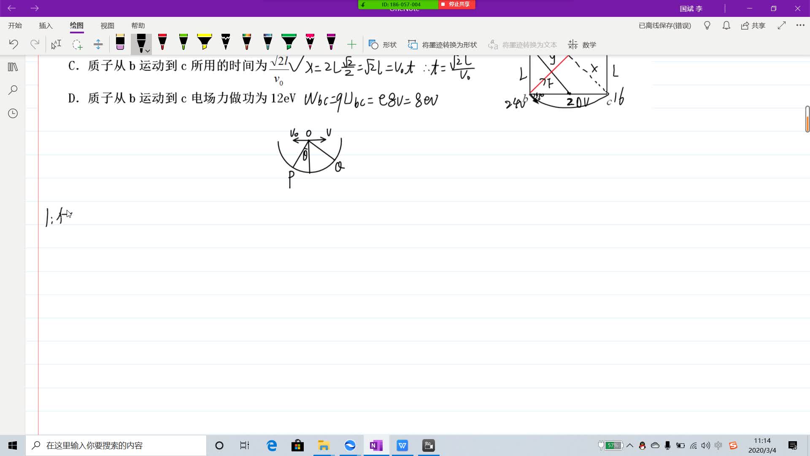Select the 绘图 (Draw) tab
The height and width of the screenshot is (456, 810).
point(76,25)
